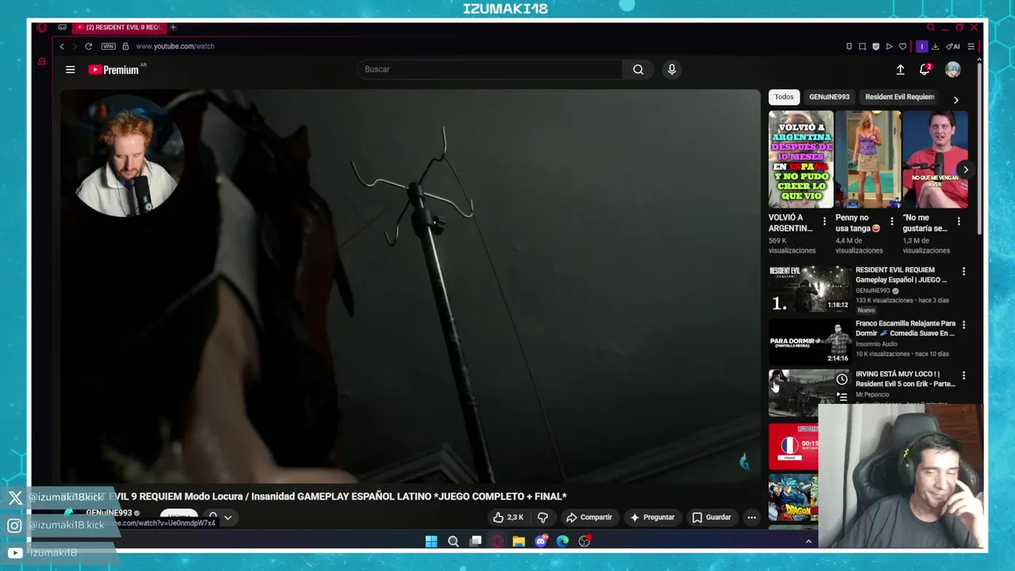
Task: Open the YouTube hamburger guide menu
Action: [x=70, y=70]
